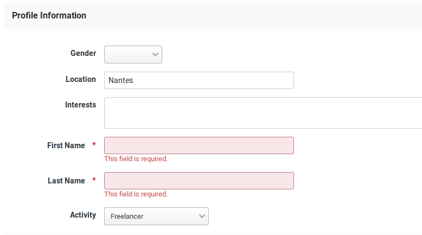The width and height of the screenshot is (422, 235).
Task: Click the Activity dropdown chevron arrow
Action: click(202, 216)
